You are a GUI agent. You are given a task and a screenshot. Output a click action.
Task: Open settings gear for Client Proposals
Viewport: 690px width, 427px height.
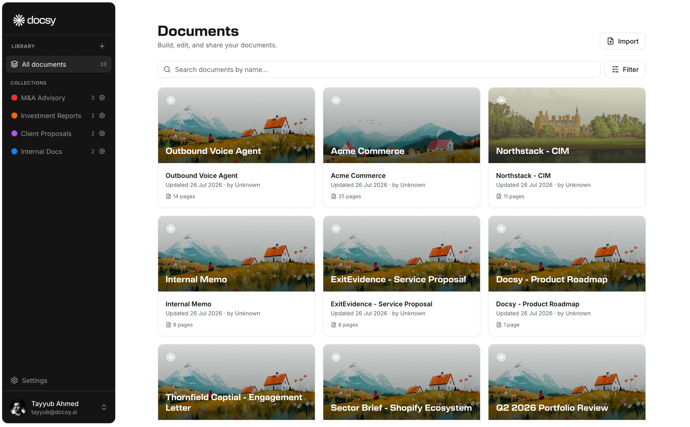click(x=102, y=134)
